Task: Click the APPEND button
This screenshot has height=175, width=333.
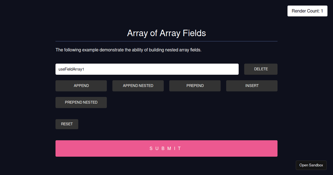Action: 81,86
